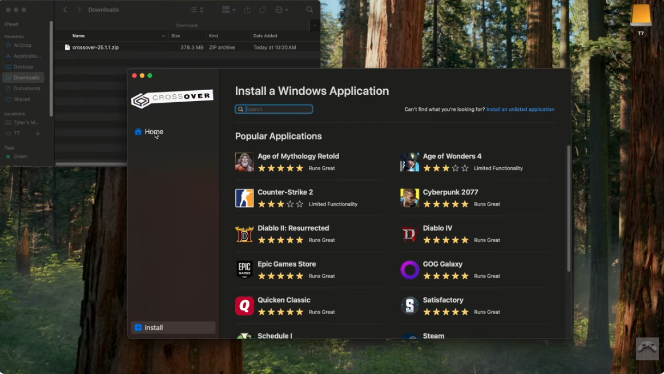The height and width of the screenshot is (374, 664).
Task: Click Limited Functionality label for Counter-Strike 2
Action: tap(333, 204)
